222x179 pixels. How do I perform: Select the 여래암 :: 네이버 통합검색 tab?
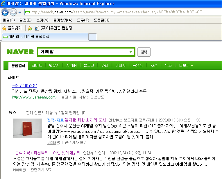tap(45, 37)
